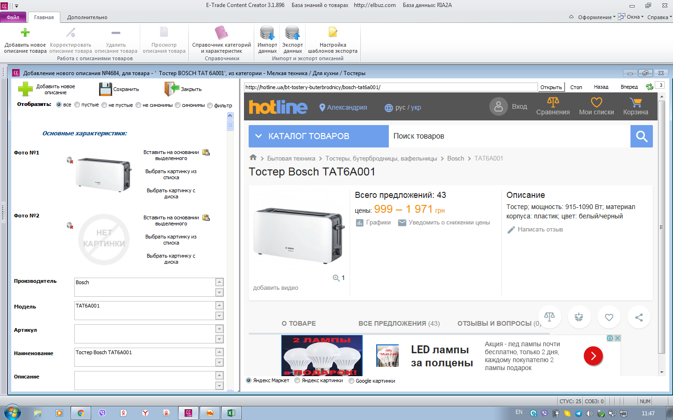Click the round heart wishlist button
Viewport: 673px width, 420px height.
pos(609,317)
